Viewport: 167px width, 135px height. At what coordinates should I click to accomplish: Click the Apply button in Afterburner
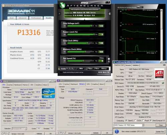point(91,69)
